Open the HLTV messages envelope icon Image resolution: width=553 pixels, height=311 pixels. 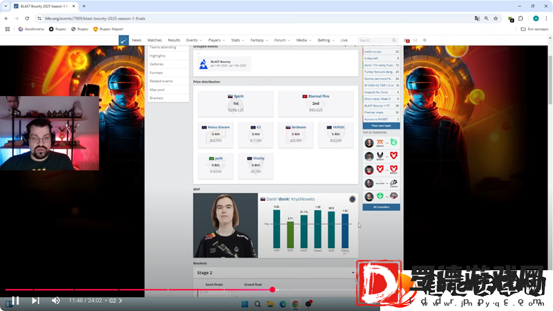[x=415, y=40]
